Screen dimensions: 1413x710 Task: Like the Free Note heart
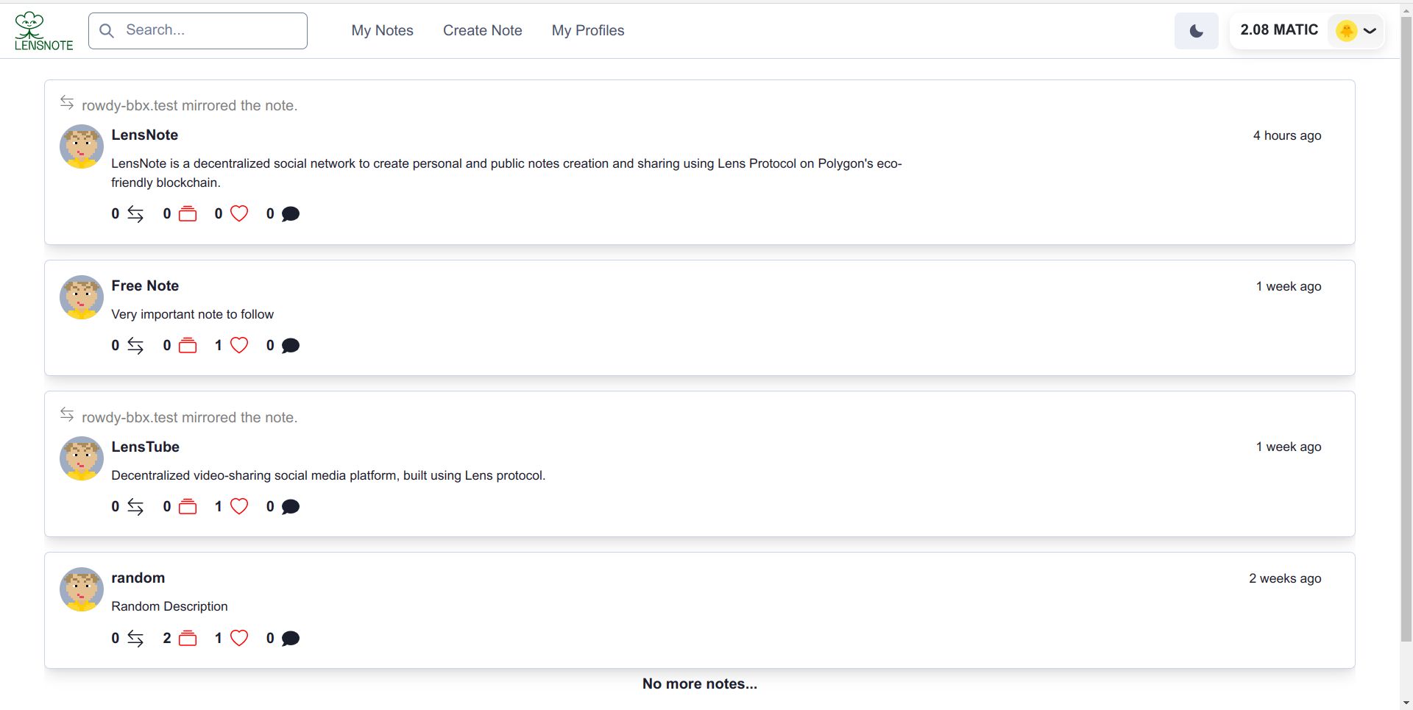click(239, 345)
